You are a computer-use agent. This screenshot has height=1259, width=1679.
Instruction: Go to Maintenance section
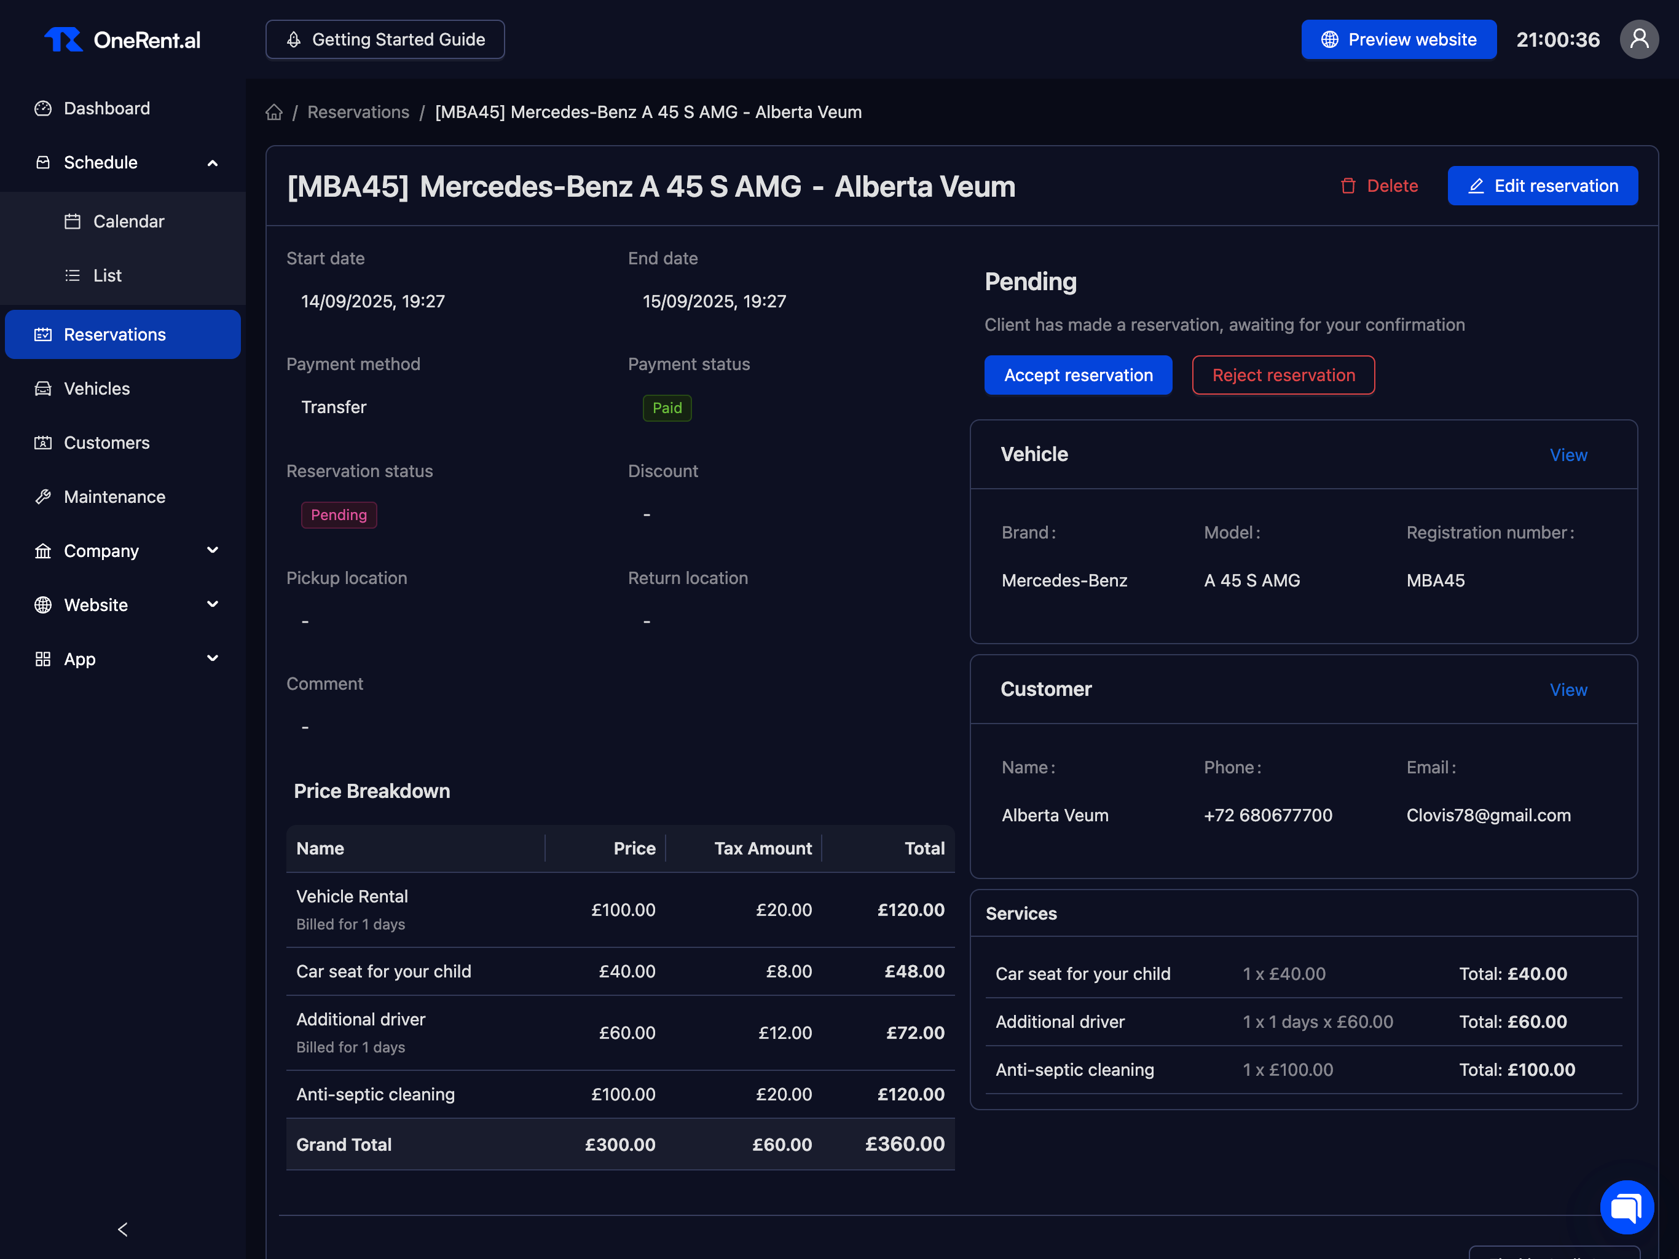[114, 497]
